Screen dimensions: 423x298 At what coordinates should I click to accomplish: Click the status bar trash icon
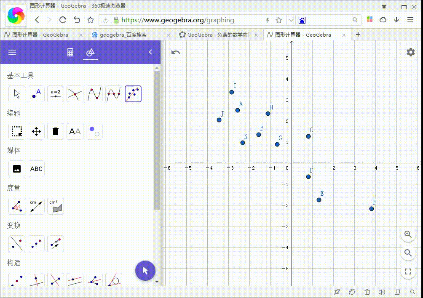coord(367,292)
